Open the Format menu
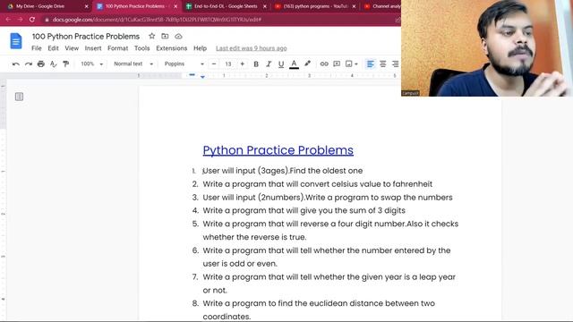573x322 pixels. coord(117,48)
